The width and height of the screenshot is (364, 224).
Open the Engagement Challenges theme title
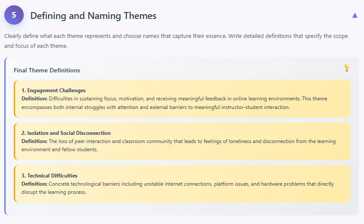(x=53, y=90)
